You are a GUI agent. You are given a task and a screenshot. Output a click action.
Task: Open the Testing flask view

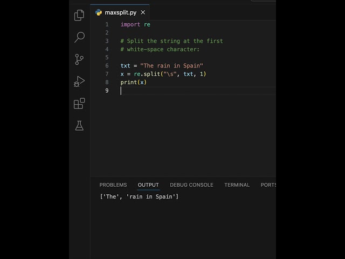coord(79,126)
